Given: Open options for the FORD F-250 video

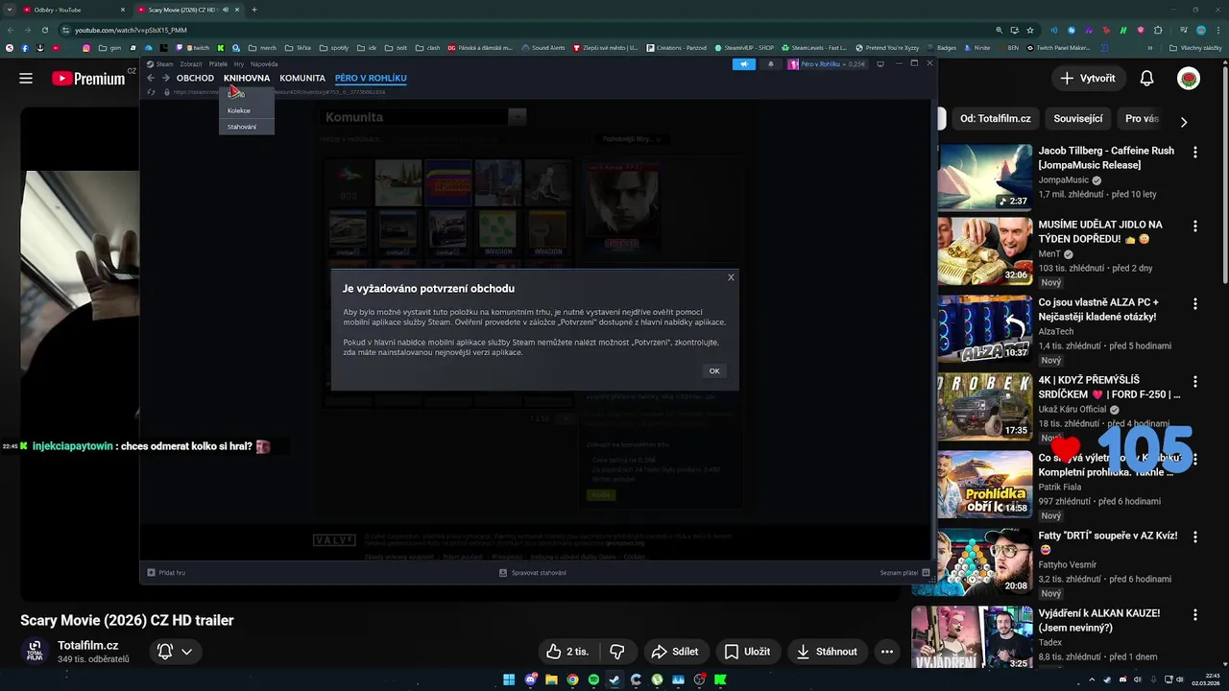Looking at the screenshot, I should pyautogui.click(x=1195, y=381).
